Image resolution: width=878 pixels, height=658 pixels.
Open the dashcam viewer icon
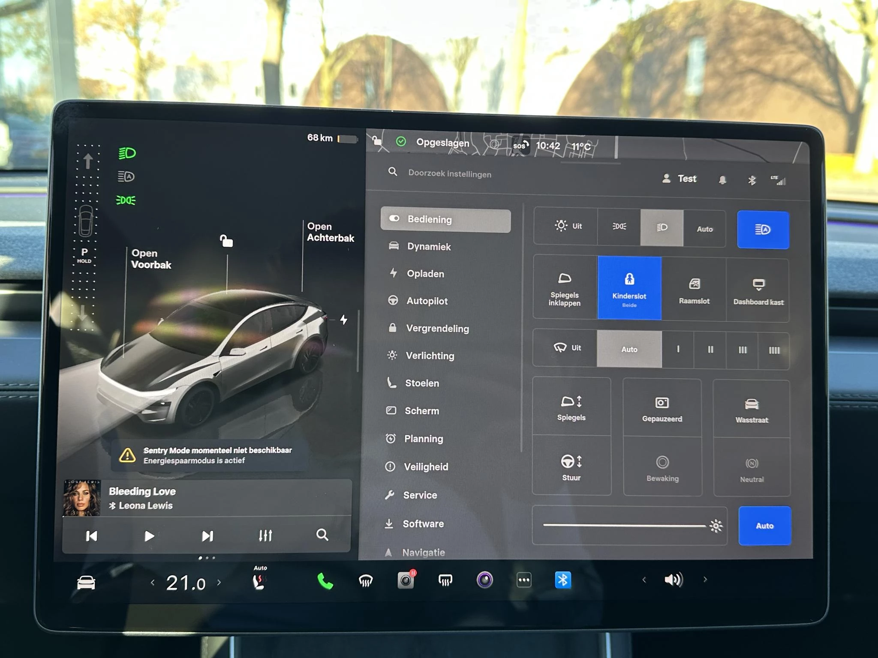coord(405,580)
